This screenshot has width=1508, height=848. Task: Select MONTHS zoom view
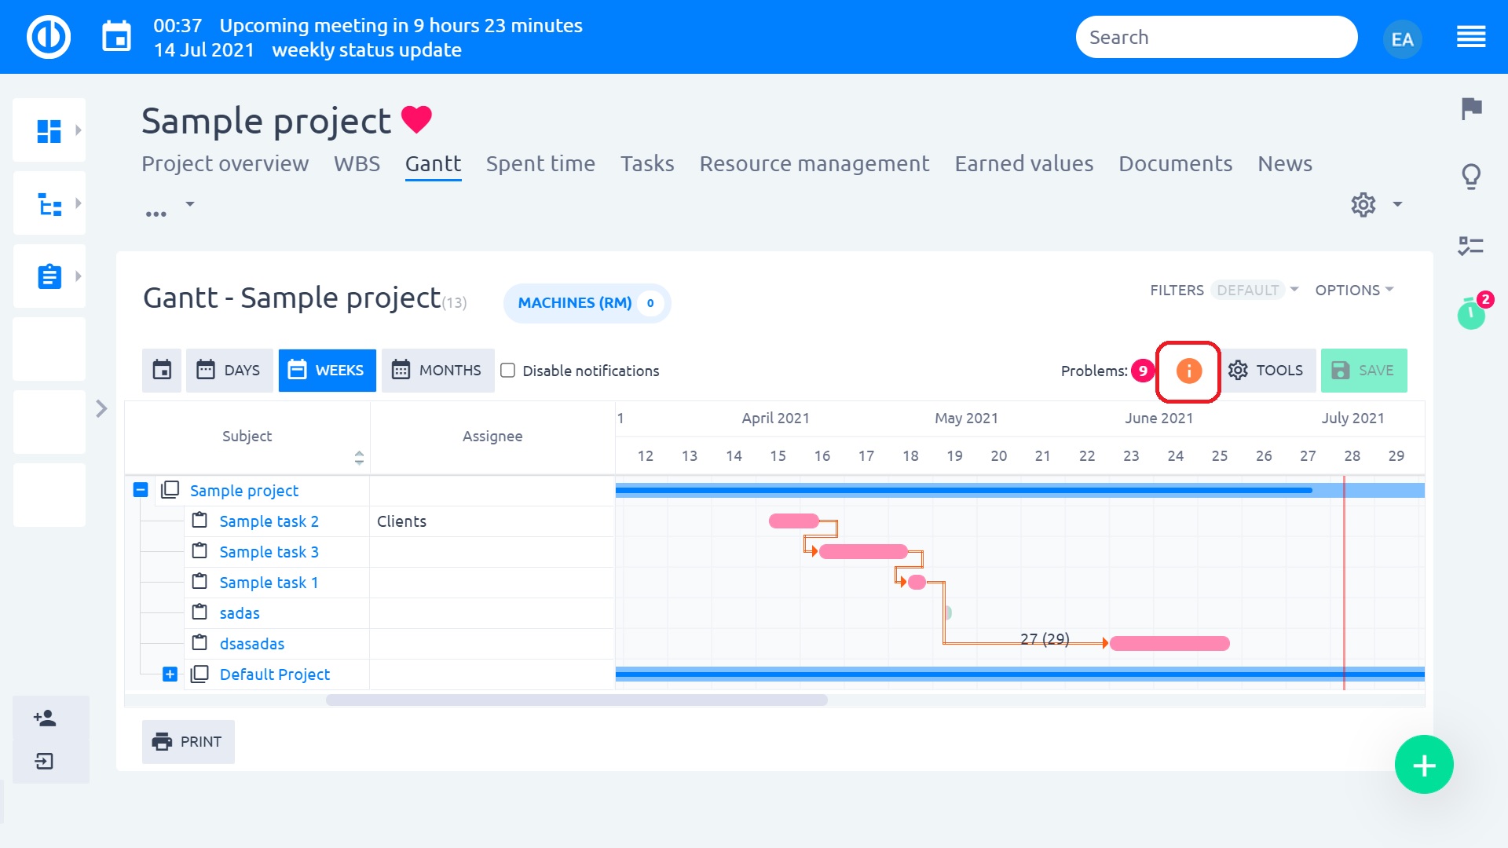tap(437, 370)
